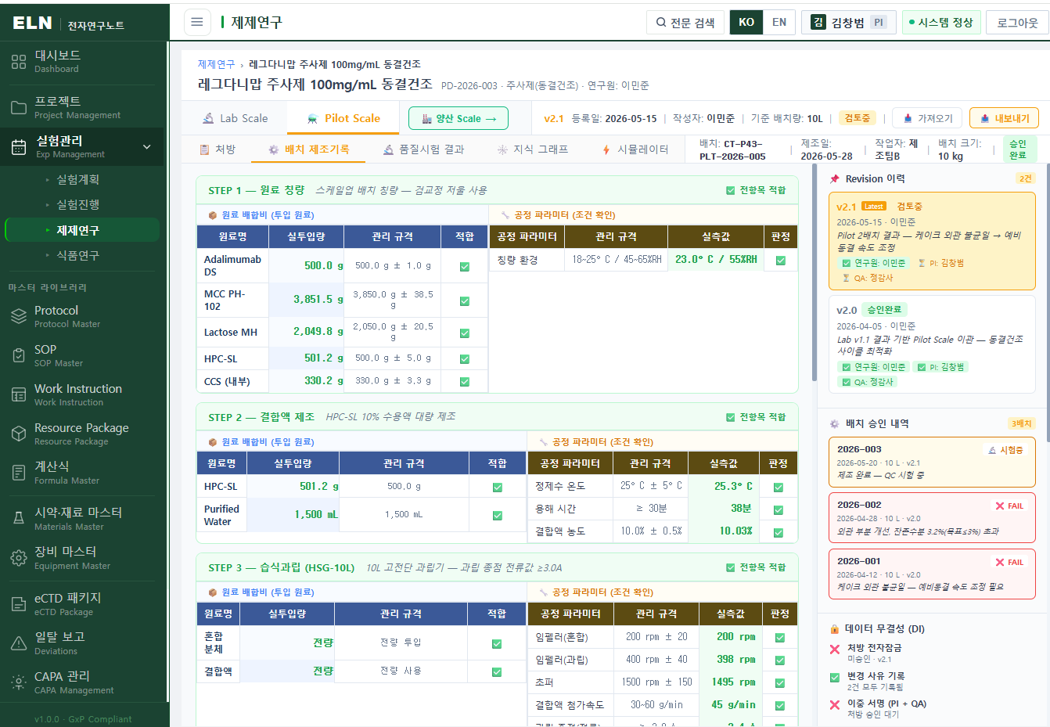Switch language to EN
The height and width of the screenshot is (727, 1050).
click(779, 22)
